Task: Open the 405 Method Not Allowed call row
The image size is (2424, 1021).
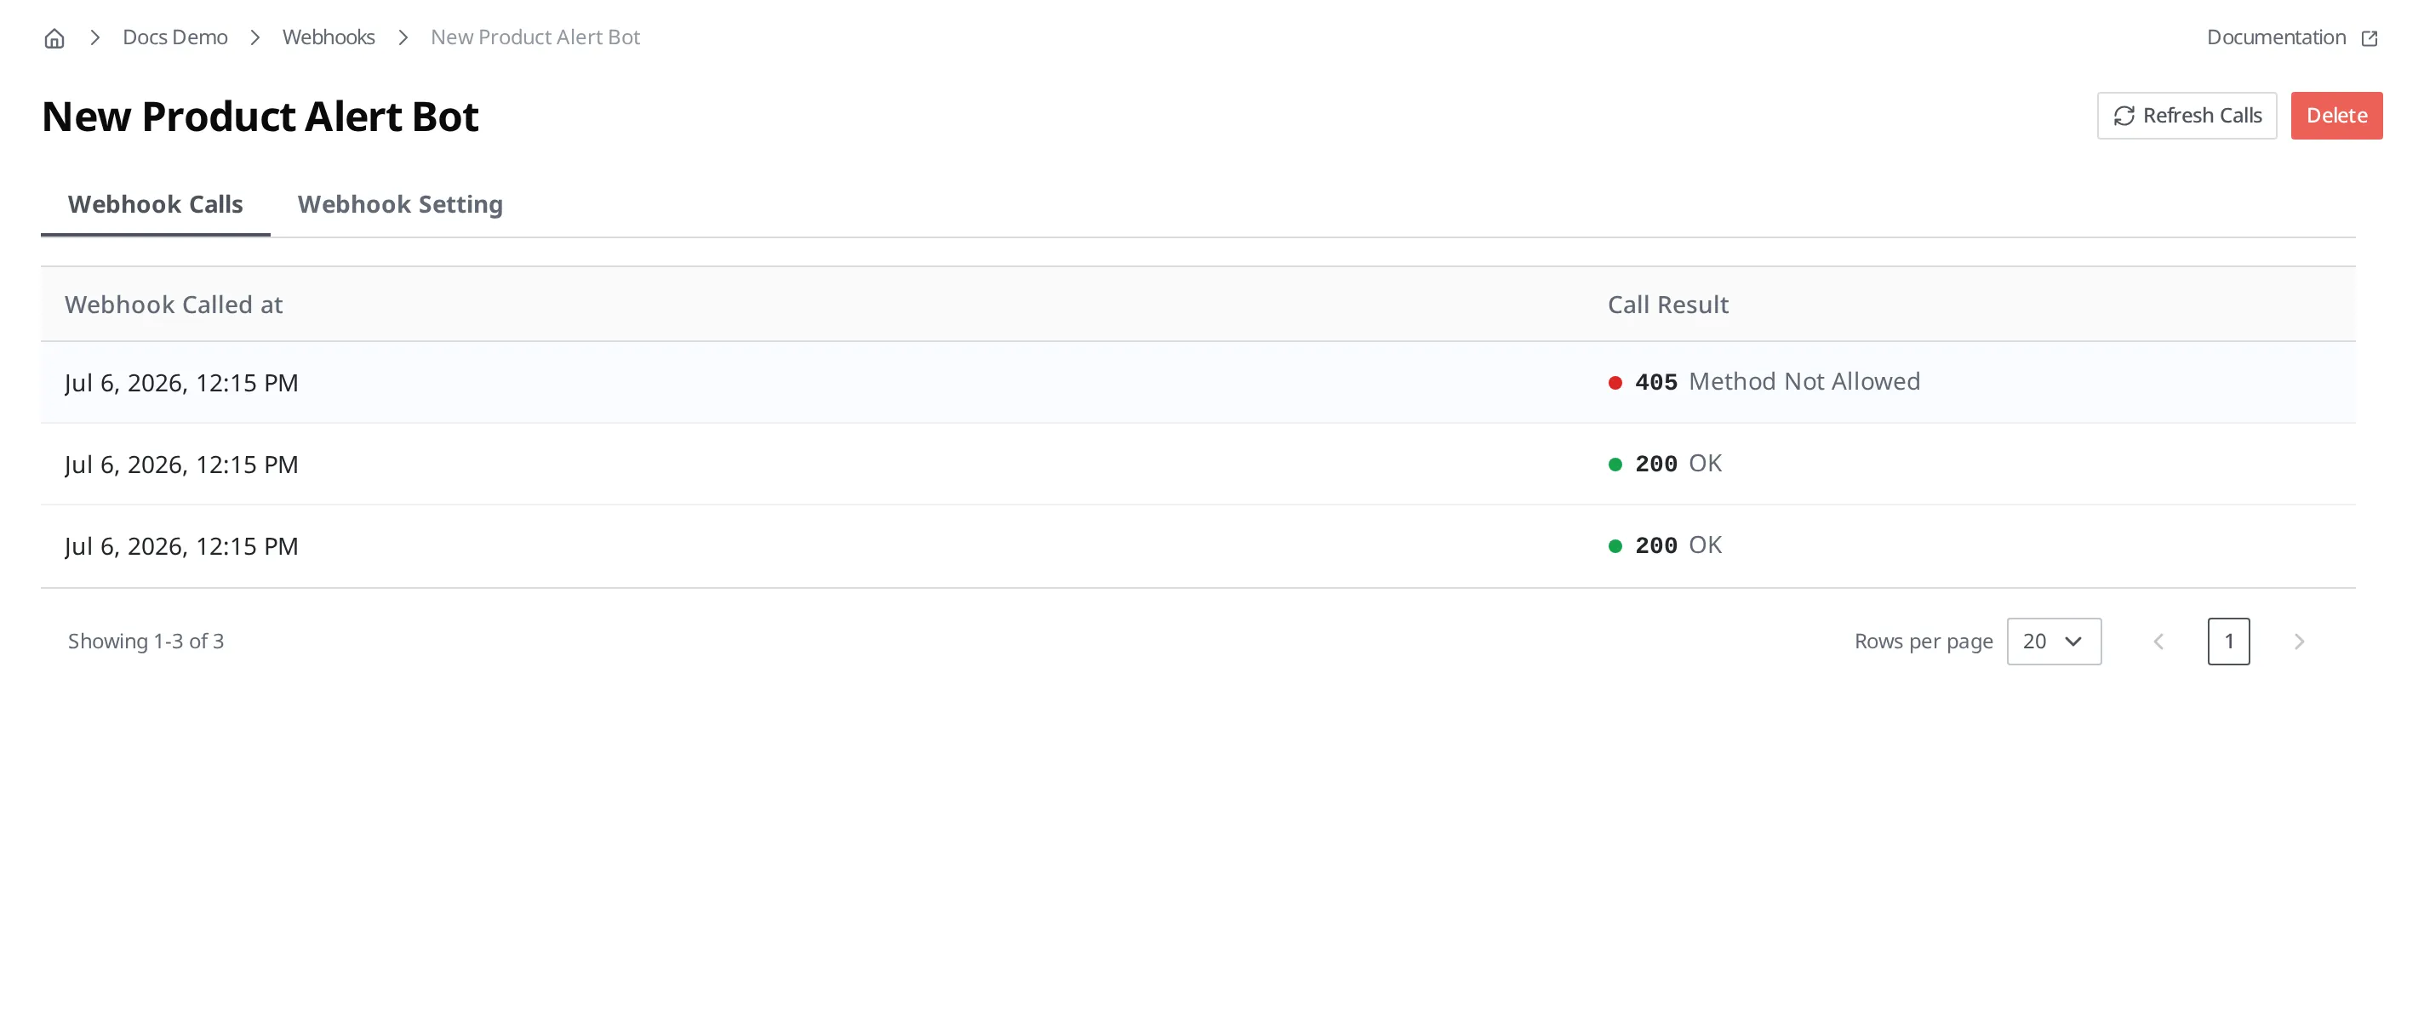Action: [x=1198, y=382]
